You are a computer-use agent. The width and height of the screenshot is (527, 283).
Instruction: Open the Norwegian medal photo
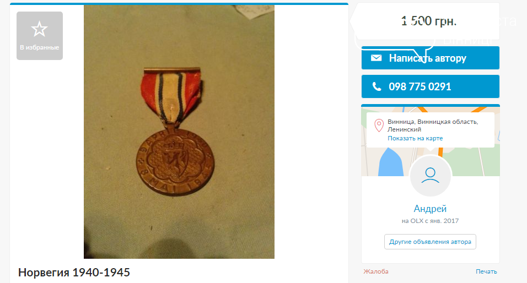click(x=179, y=132)
